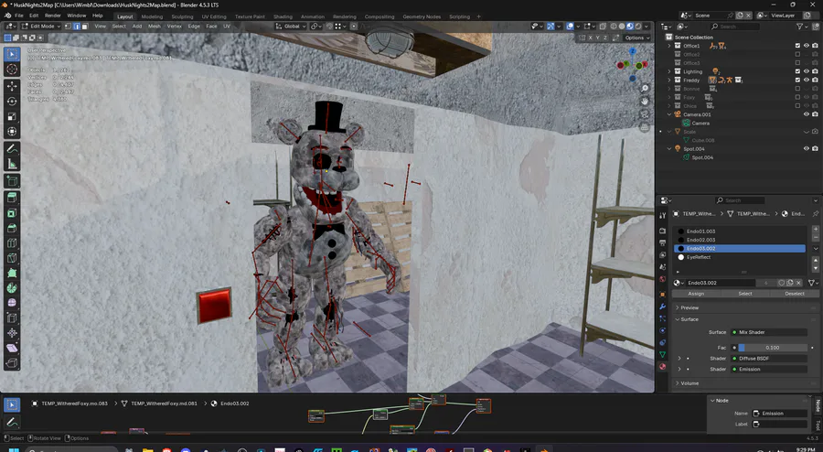
Task: Select the Annotate tool
Action: 12,149
